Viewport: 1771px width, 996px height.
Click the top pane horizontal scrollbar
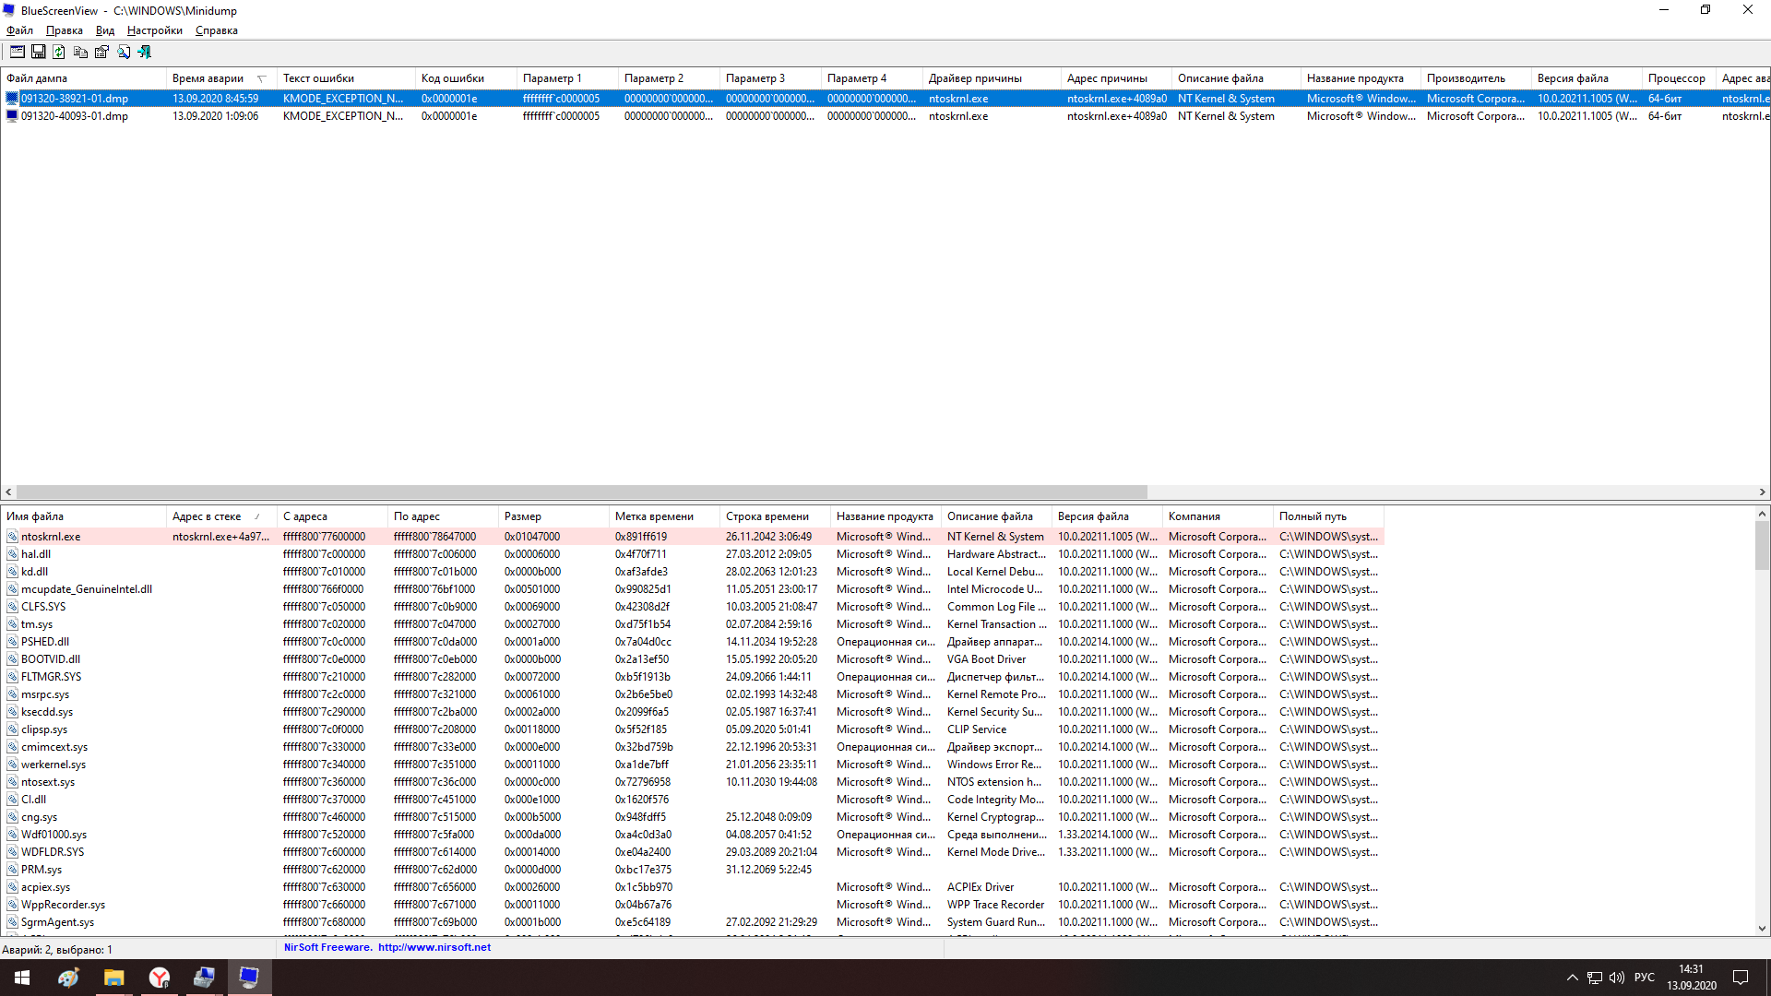(x=581, y=492)
